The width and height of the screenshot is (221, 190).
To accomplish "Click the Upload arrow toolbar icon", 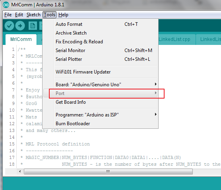I will point(20,26).
